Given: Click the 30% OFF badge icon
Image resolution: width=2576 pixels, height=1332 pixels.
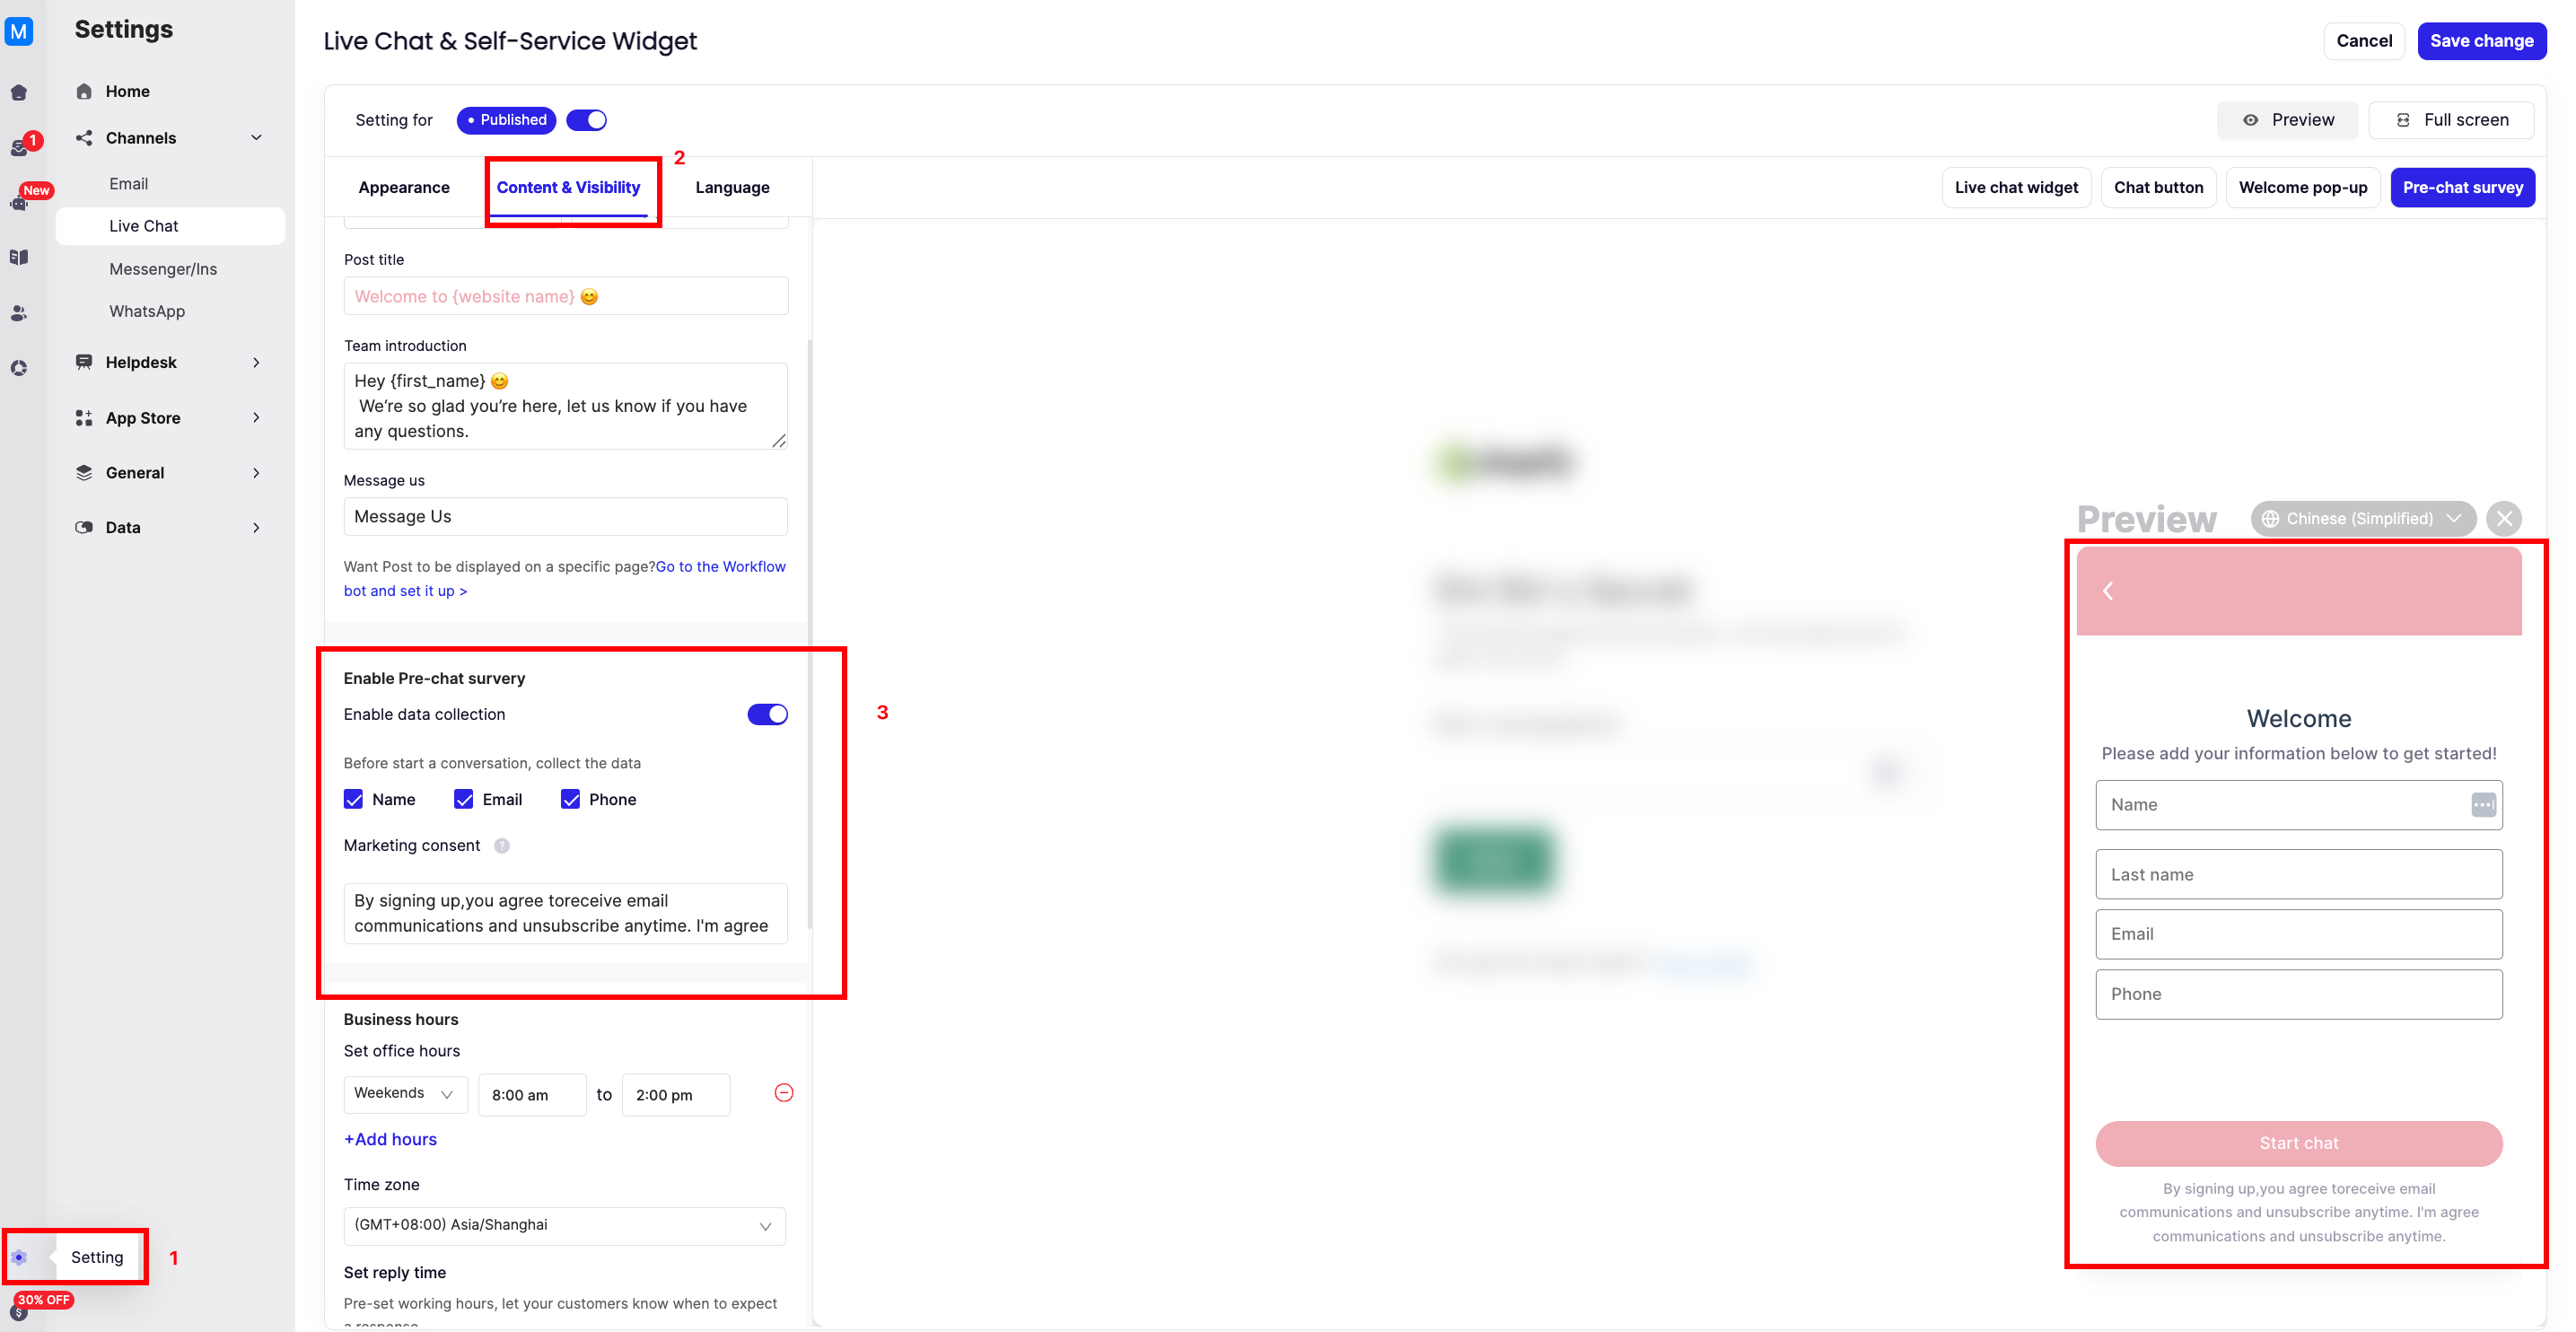Looking at the screenshot, I should click(x=44, y=1300).
